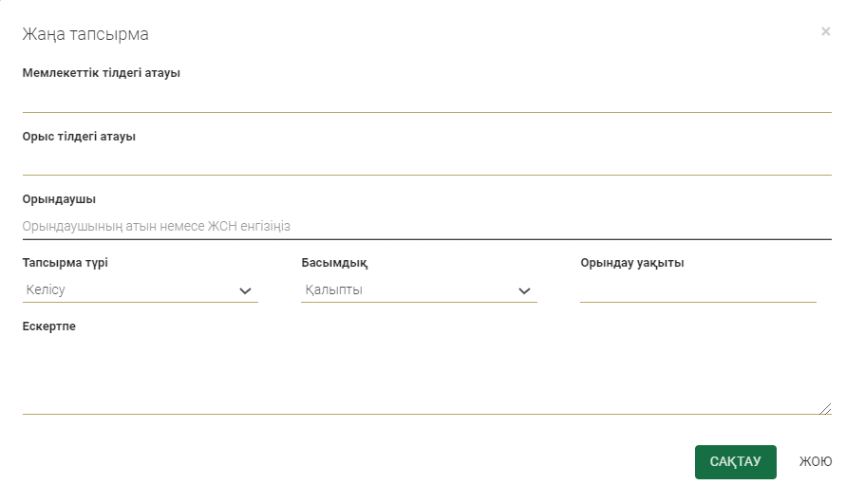The width and height of the screenshot is (846, 485).
Task: Select the Орындау уақыты date field
Action: coord(698,289)
